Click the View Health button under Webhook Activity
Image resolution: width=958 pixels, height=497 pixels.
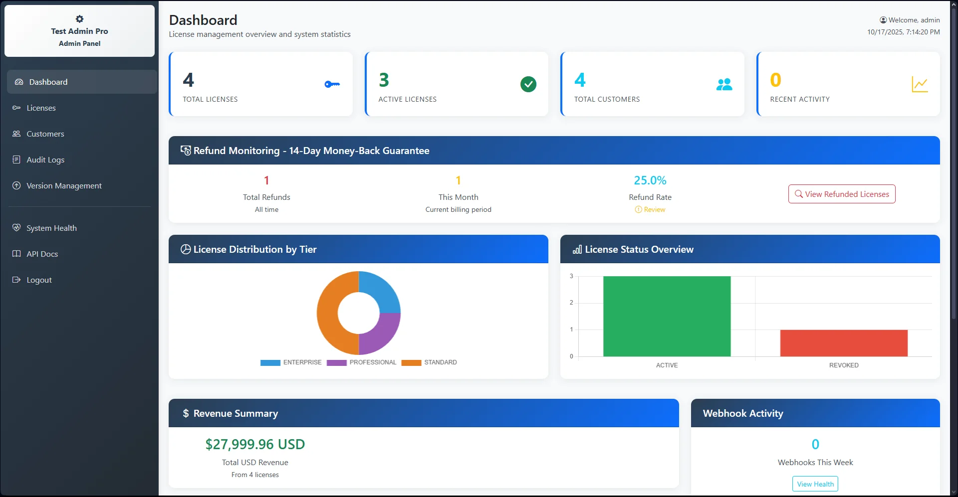815,484
